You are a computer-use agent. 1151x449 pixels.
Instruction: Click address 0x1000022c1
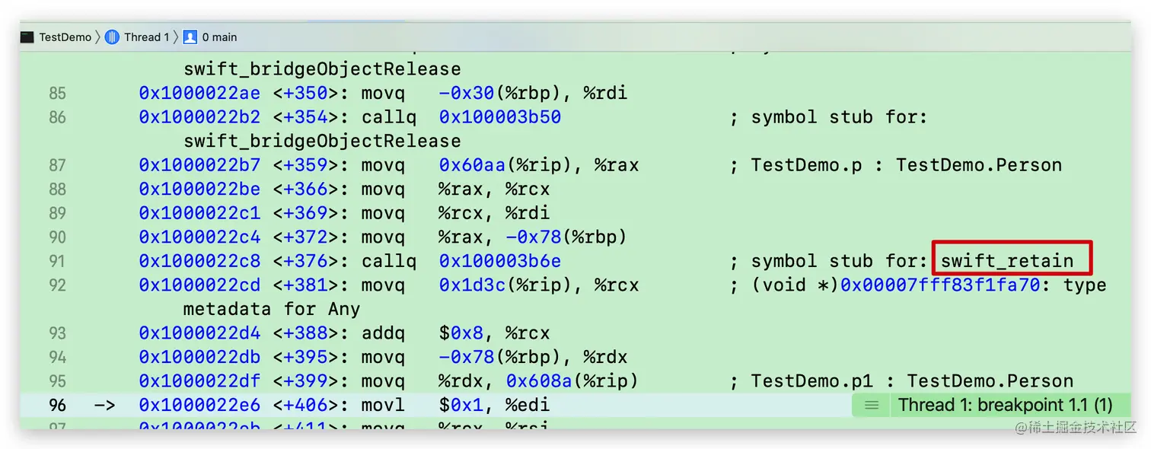tap(199, 213)
